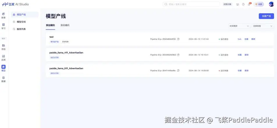Open the pipeline named test

click(52, 37)
